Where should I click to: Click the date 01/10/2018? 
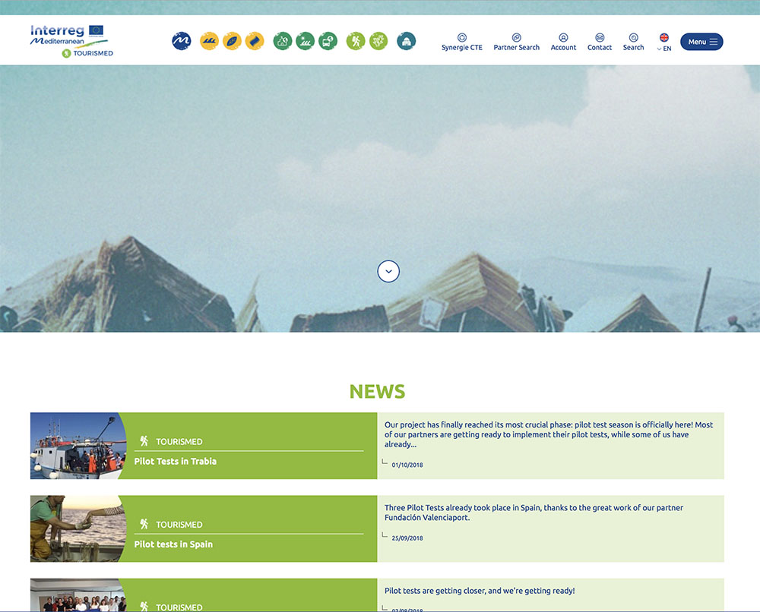pos(407,465)
